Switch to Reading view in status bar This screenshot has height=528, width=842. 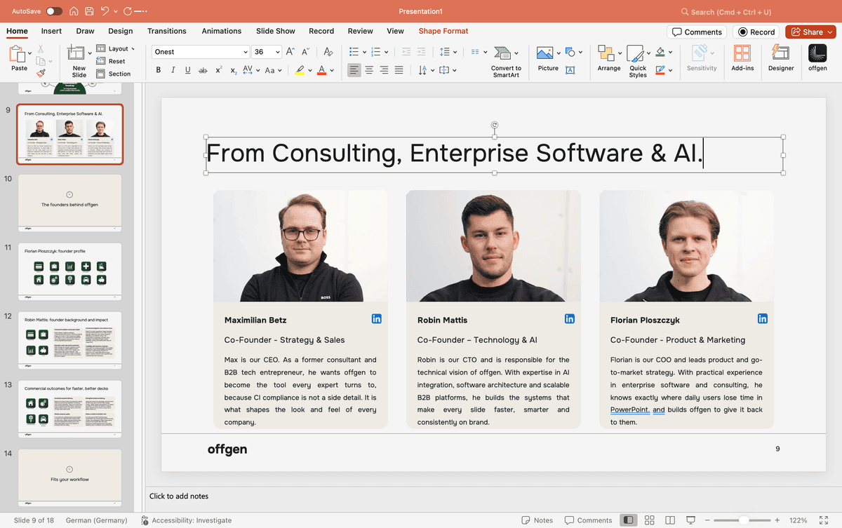(x=670, y=520)
